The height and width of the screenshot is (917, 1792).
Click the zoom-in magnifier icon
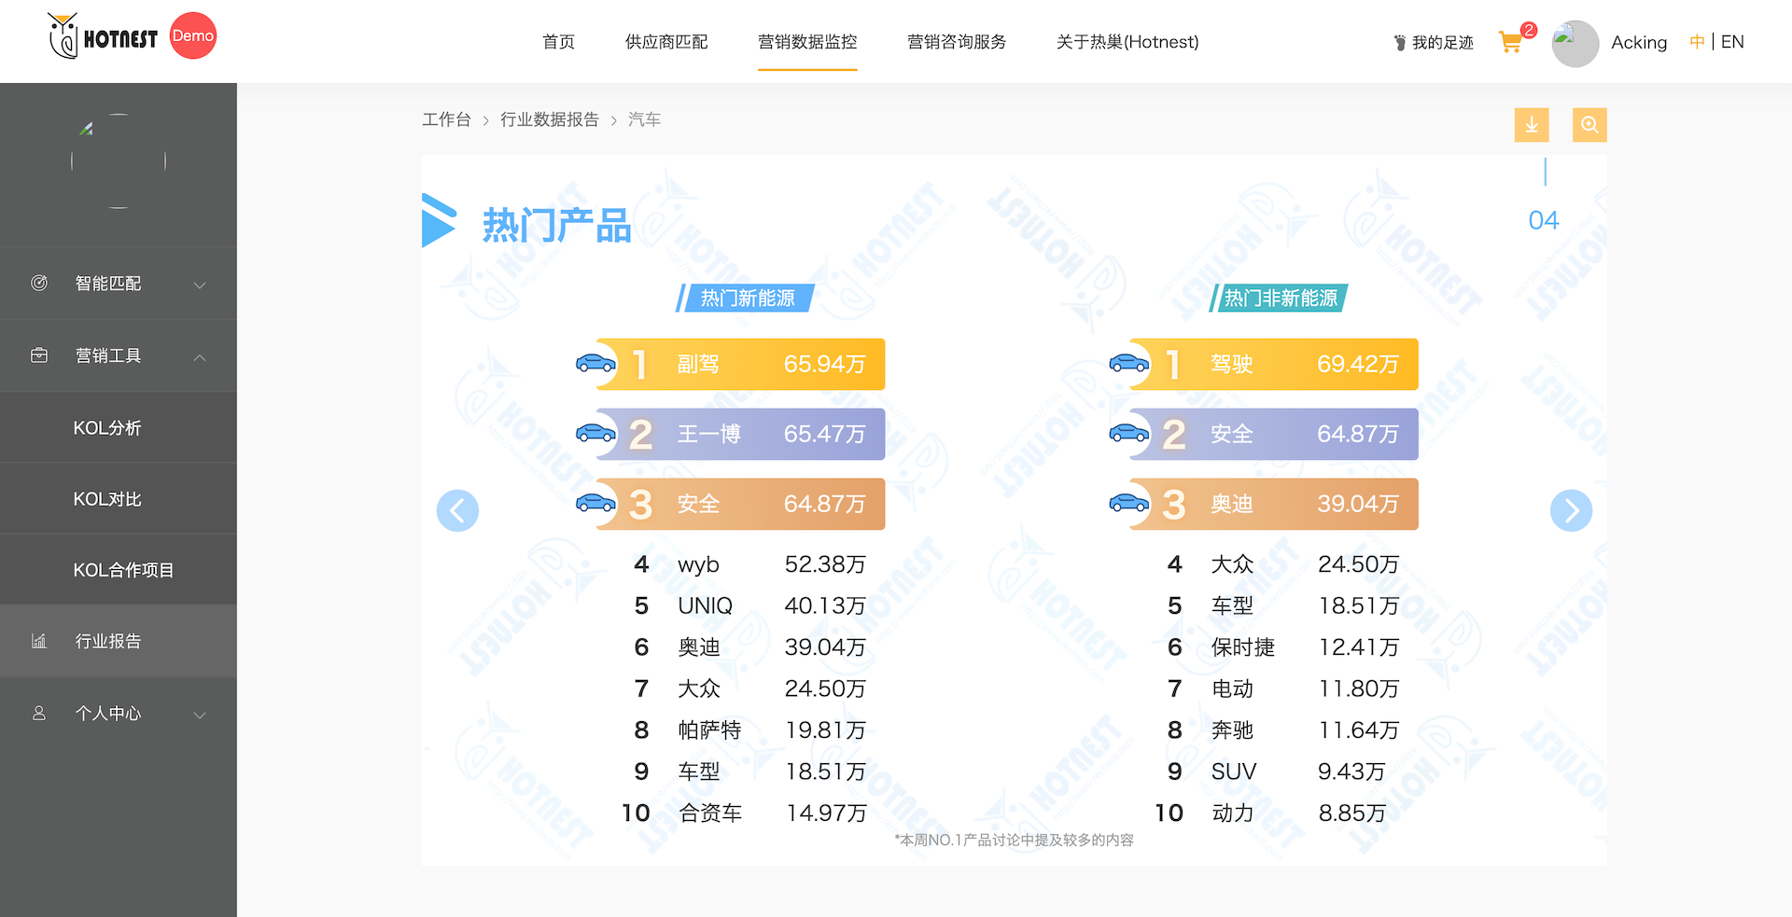1589,125
